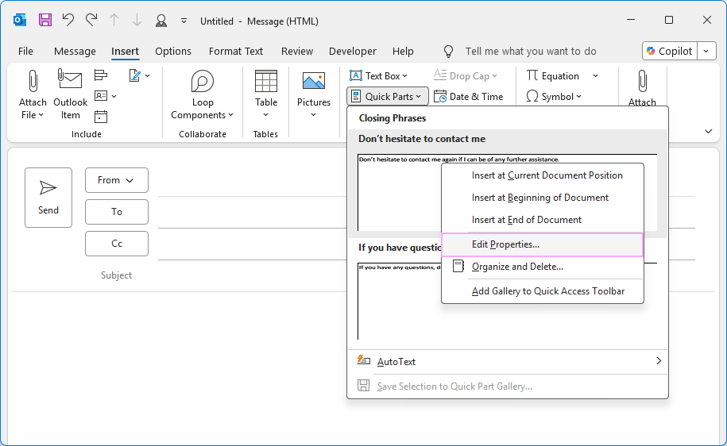The height and width of the screenshot is (446, 727).
Task: Undo the last action
Action: point(68,20)
